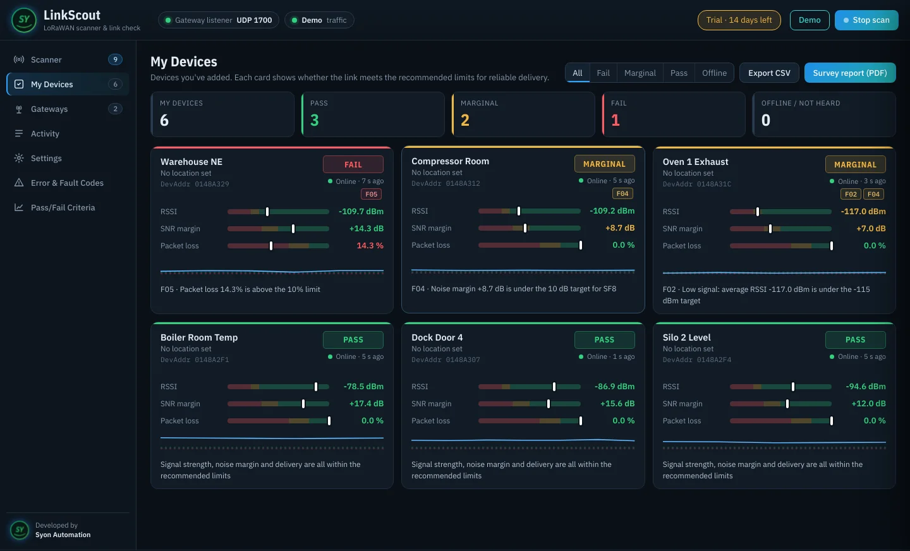Select the Activity list icon
Image resolution: width=910 pixels, height=551 pixels.
click(x=19, y=133)
